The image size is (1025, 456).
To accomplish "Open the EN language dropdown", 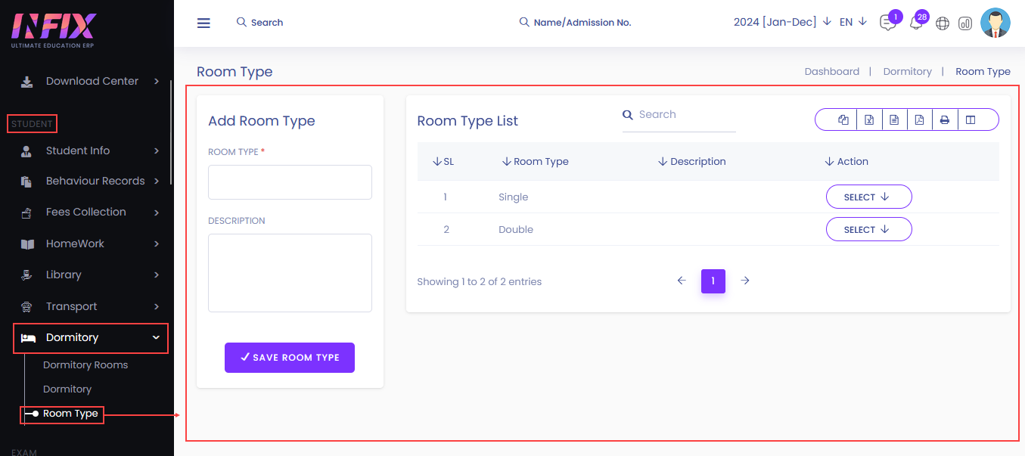I will (x=853, y=22).
